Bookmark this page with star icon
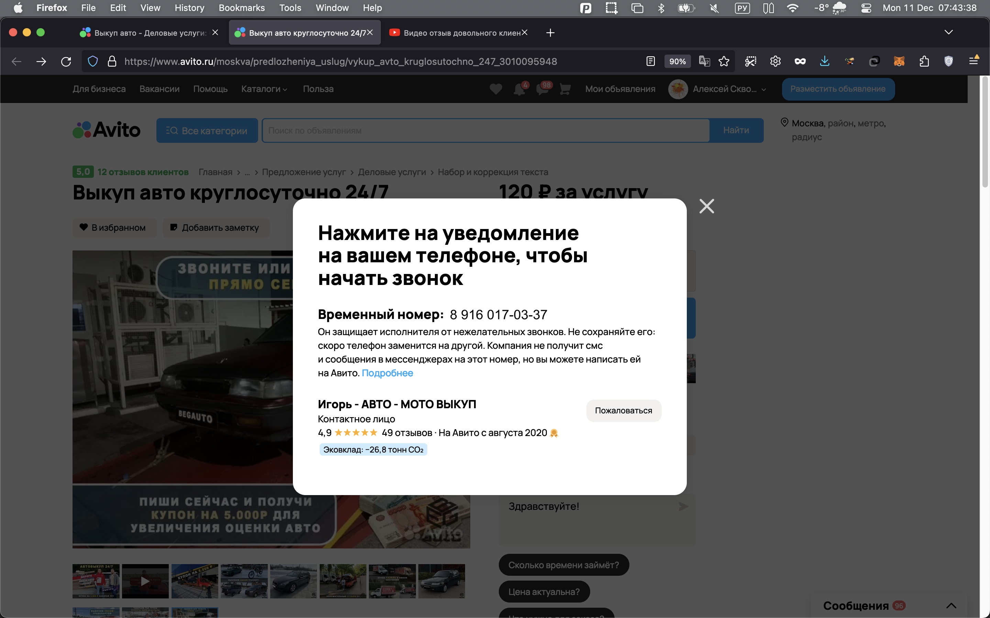The image size is (990, 618). pos(724,61)
